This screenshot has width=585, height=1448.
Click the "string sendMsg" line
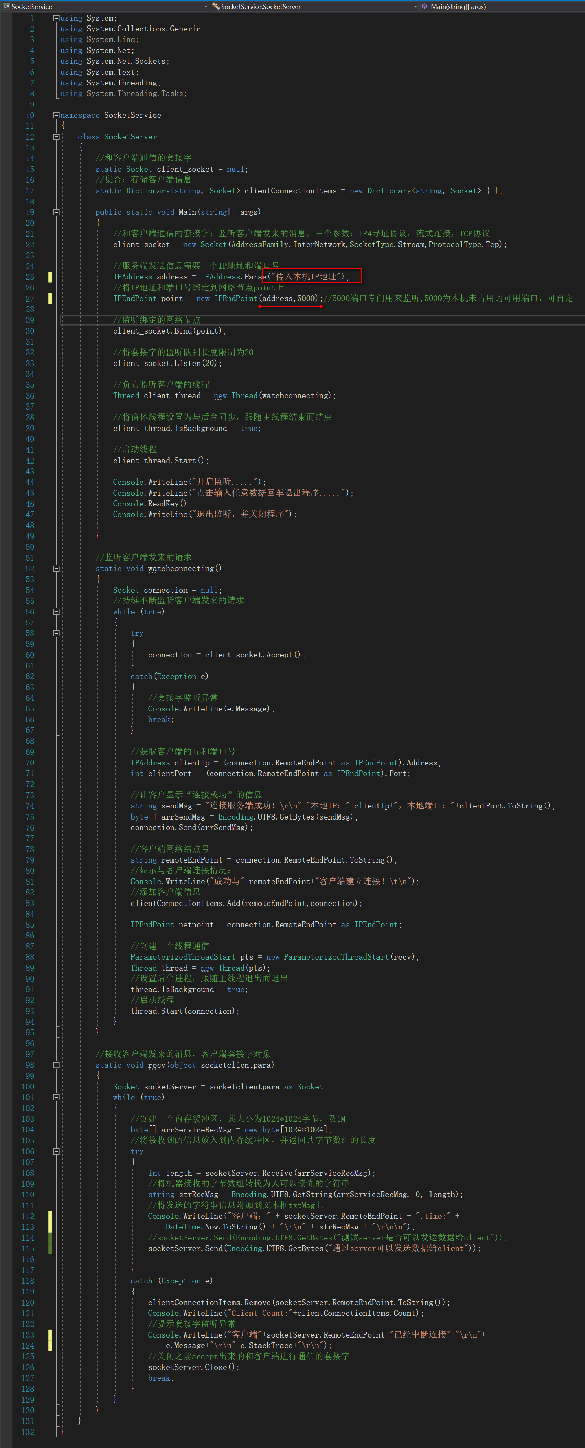343,805
